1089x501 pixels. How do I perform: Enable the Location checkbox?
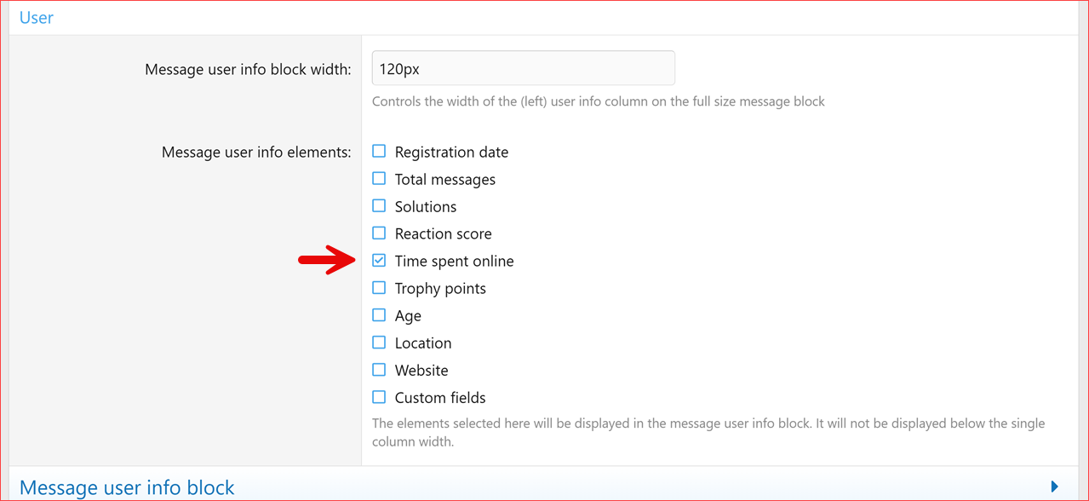(379, 343)
